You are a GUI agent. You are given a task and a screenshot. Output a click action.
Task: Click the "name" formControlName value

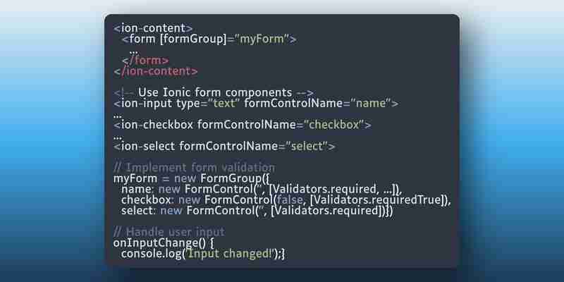pyautogui.click(x=371, y=103)
